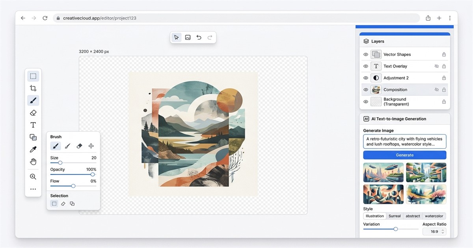Toggle lock on Vector Shapes layer
The width and height of the screenshot is (473, 248).
tap(444, 55)
